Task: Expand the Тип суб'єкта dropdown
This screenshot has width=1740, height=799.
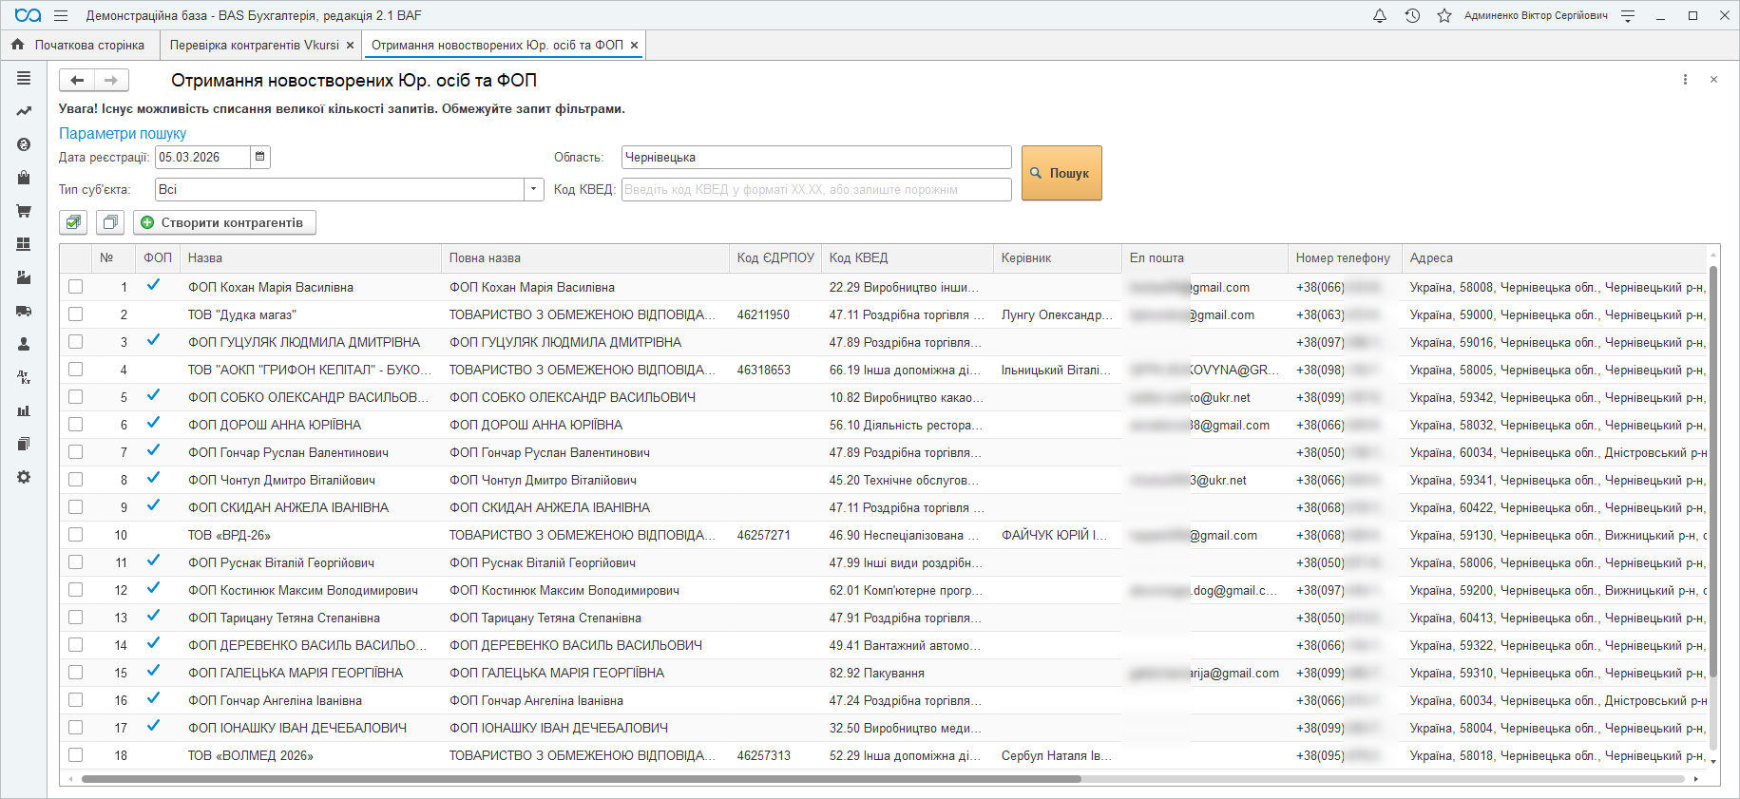Action: point(534,189)
